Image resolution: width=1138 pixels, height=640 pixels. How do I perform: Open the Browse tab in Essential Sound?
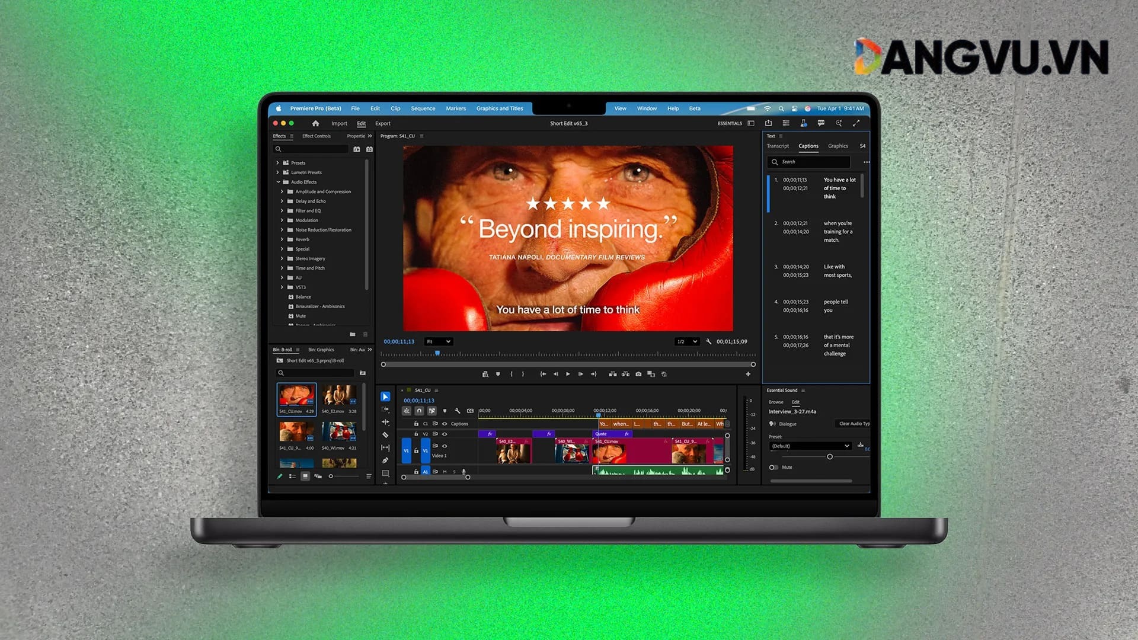[776, 402]
